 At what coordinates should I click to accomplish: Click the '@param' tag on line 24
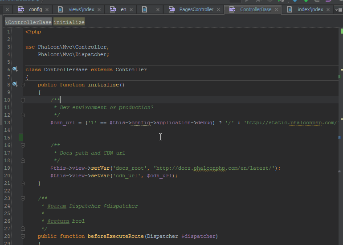point(57,206)
